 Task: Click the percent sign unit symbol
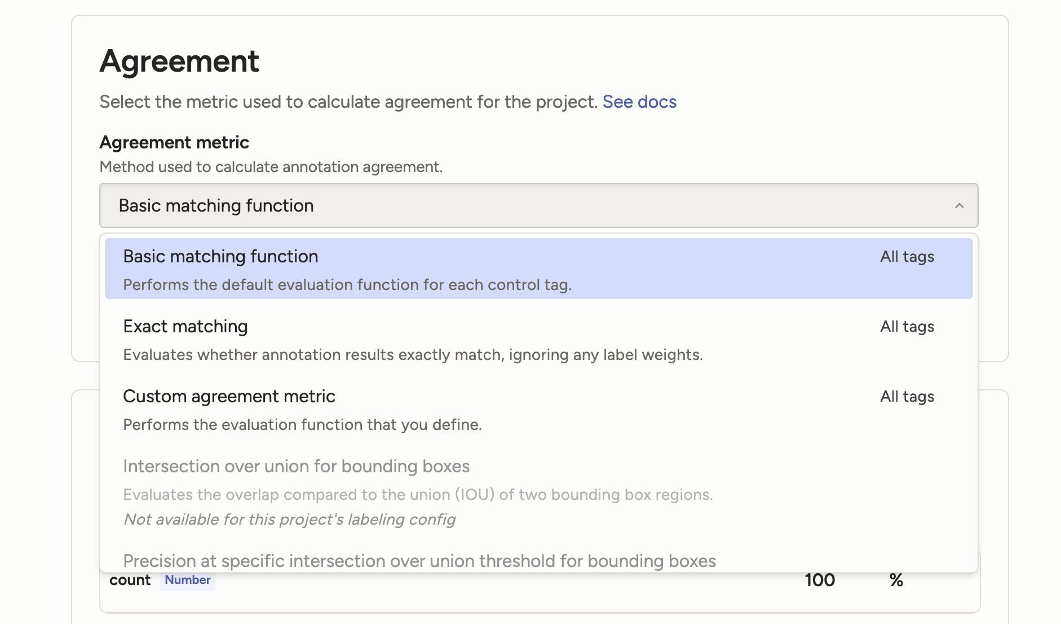pos(896,580)
